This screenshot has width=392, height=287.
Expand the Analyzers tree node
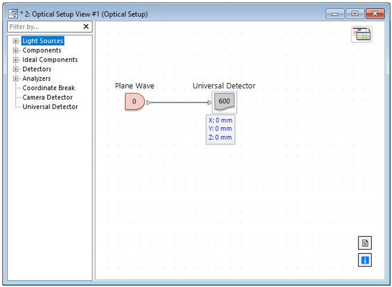15,79
